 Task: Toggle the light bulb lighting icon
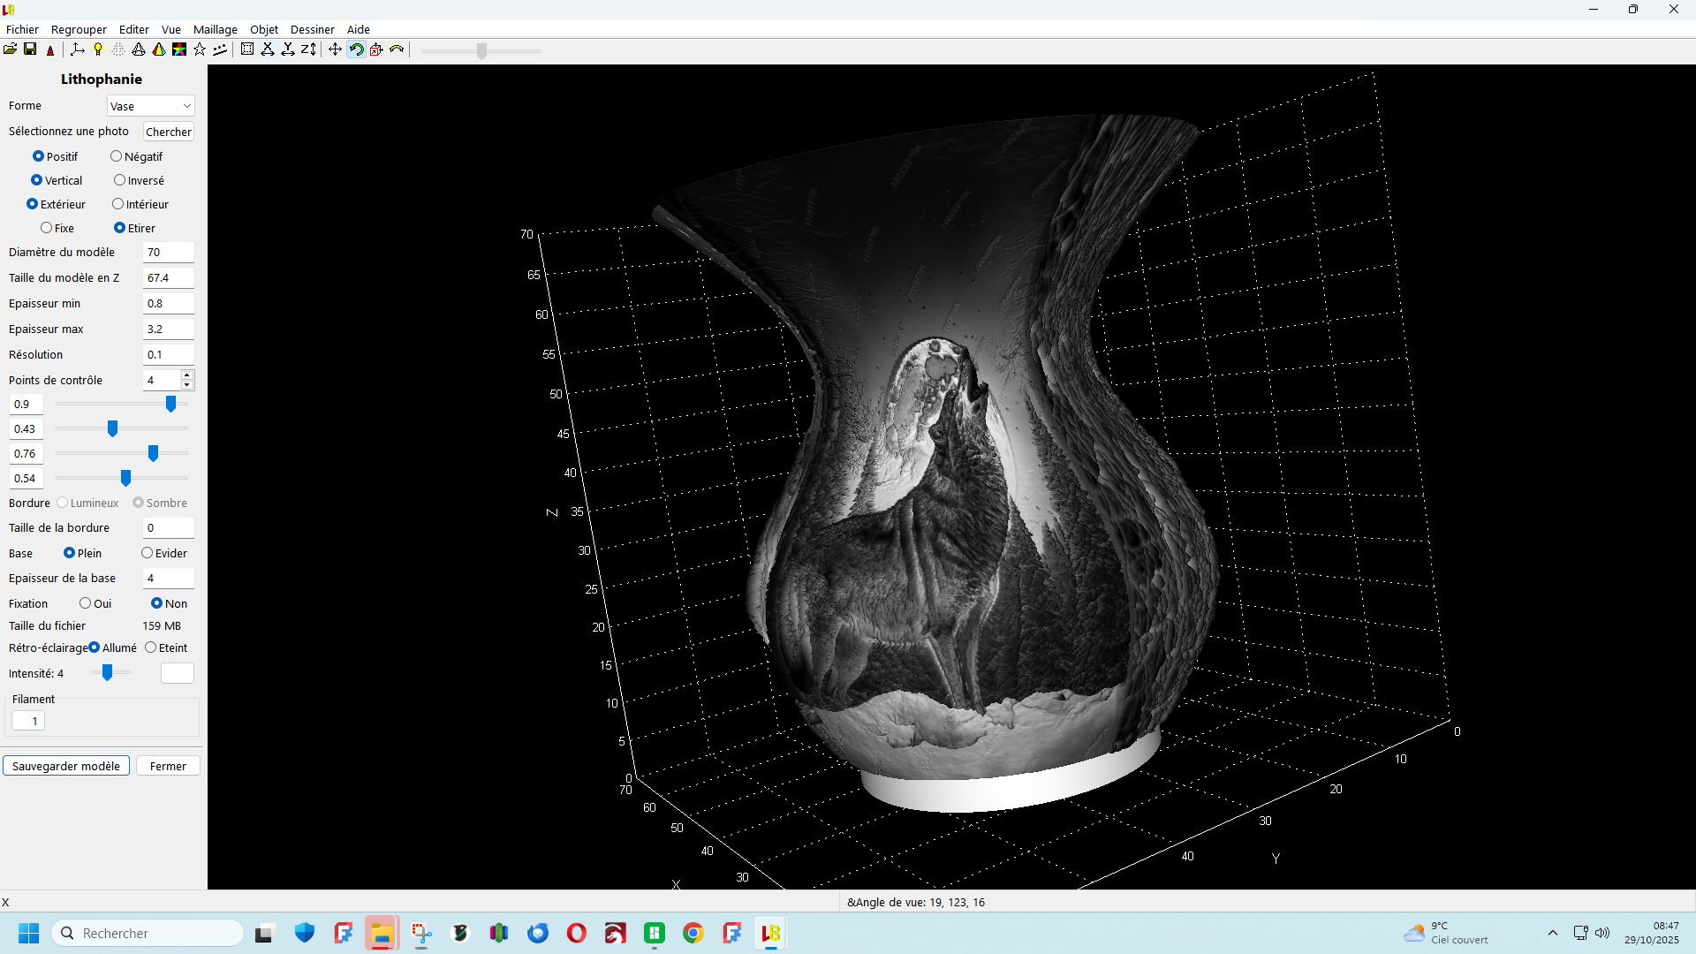[x=98, y=49]
